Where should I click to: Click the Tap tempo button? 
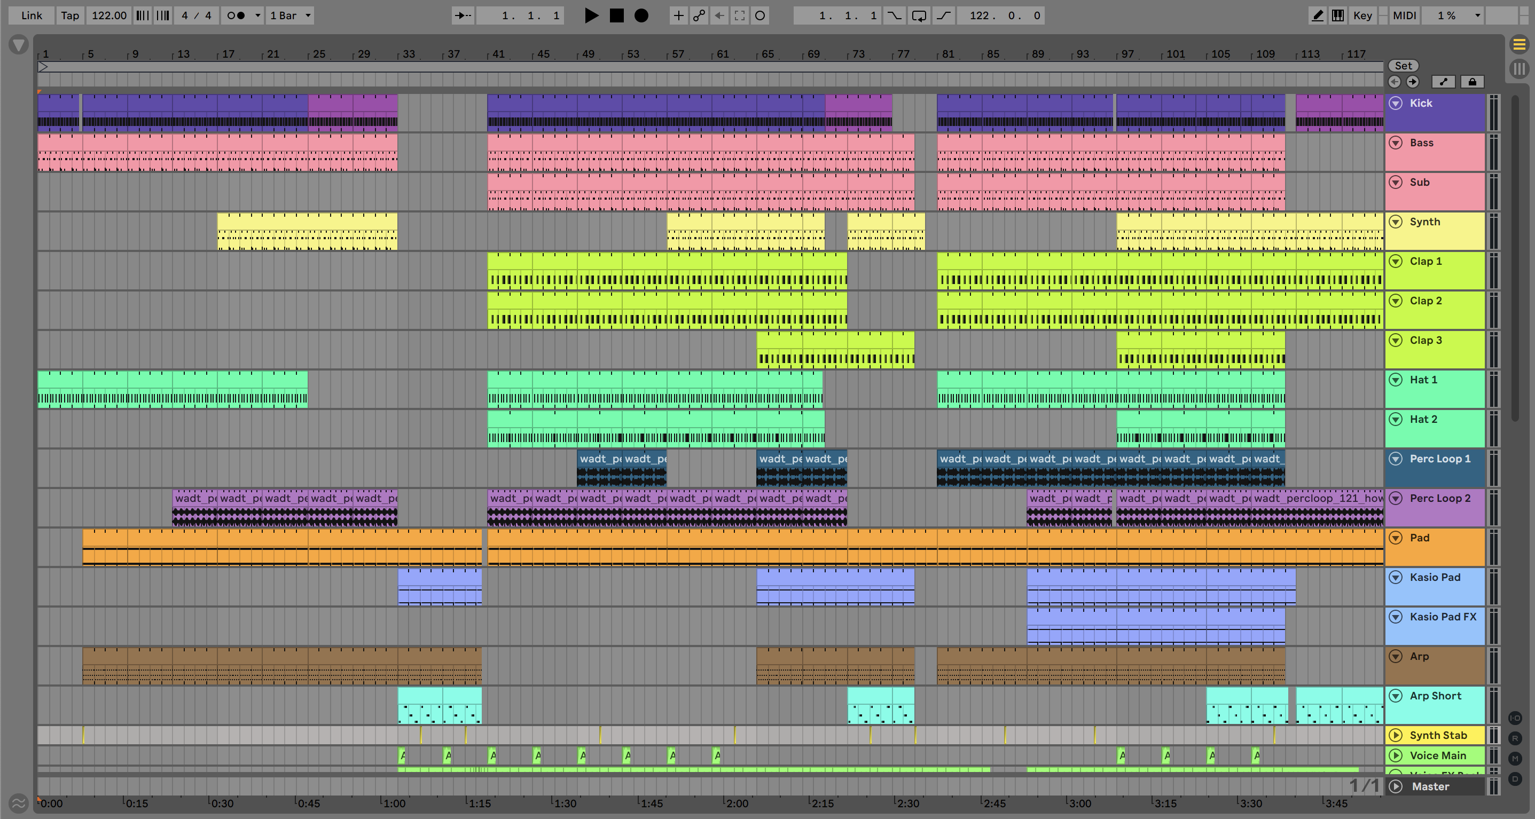pos(70,15)
